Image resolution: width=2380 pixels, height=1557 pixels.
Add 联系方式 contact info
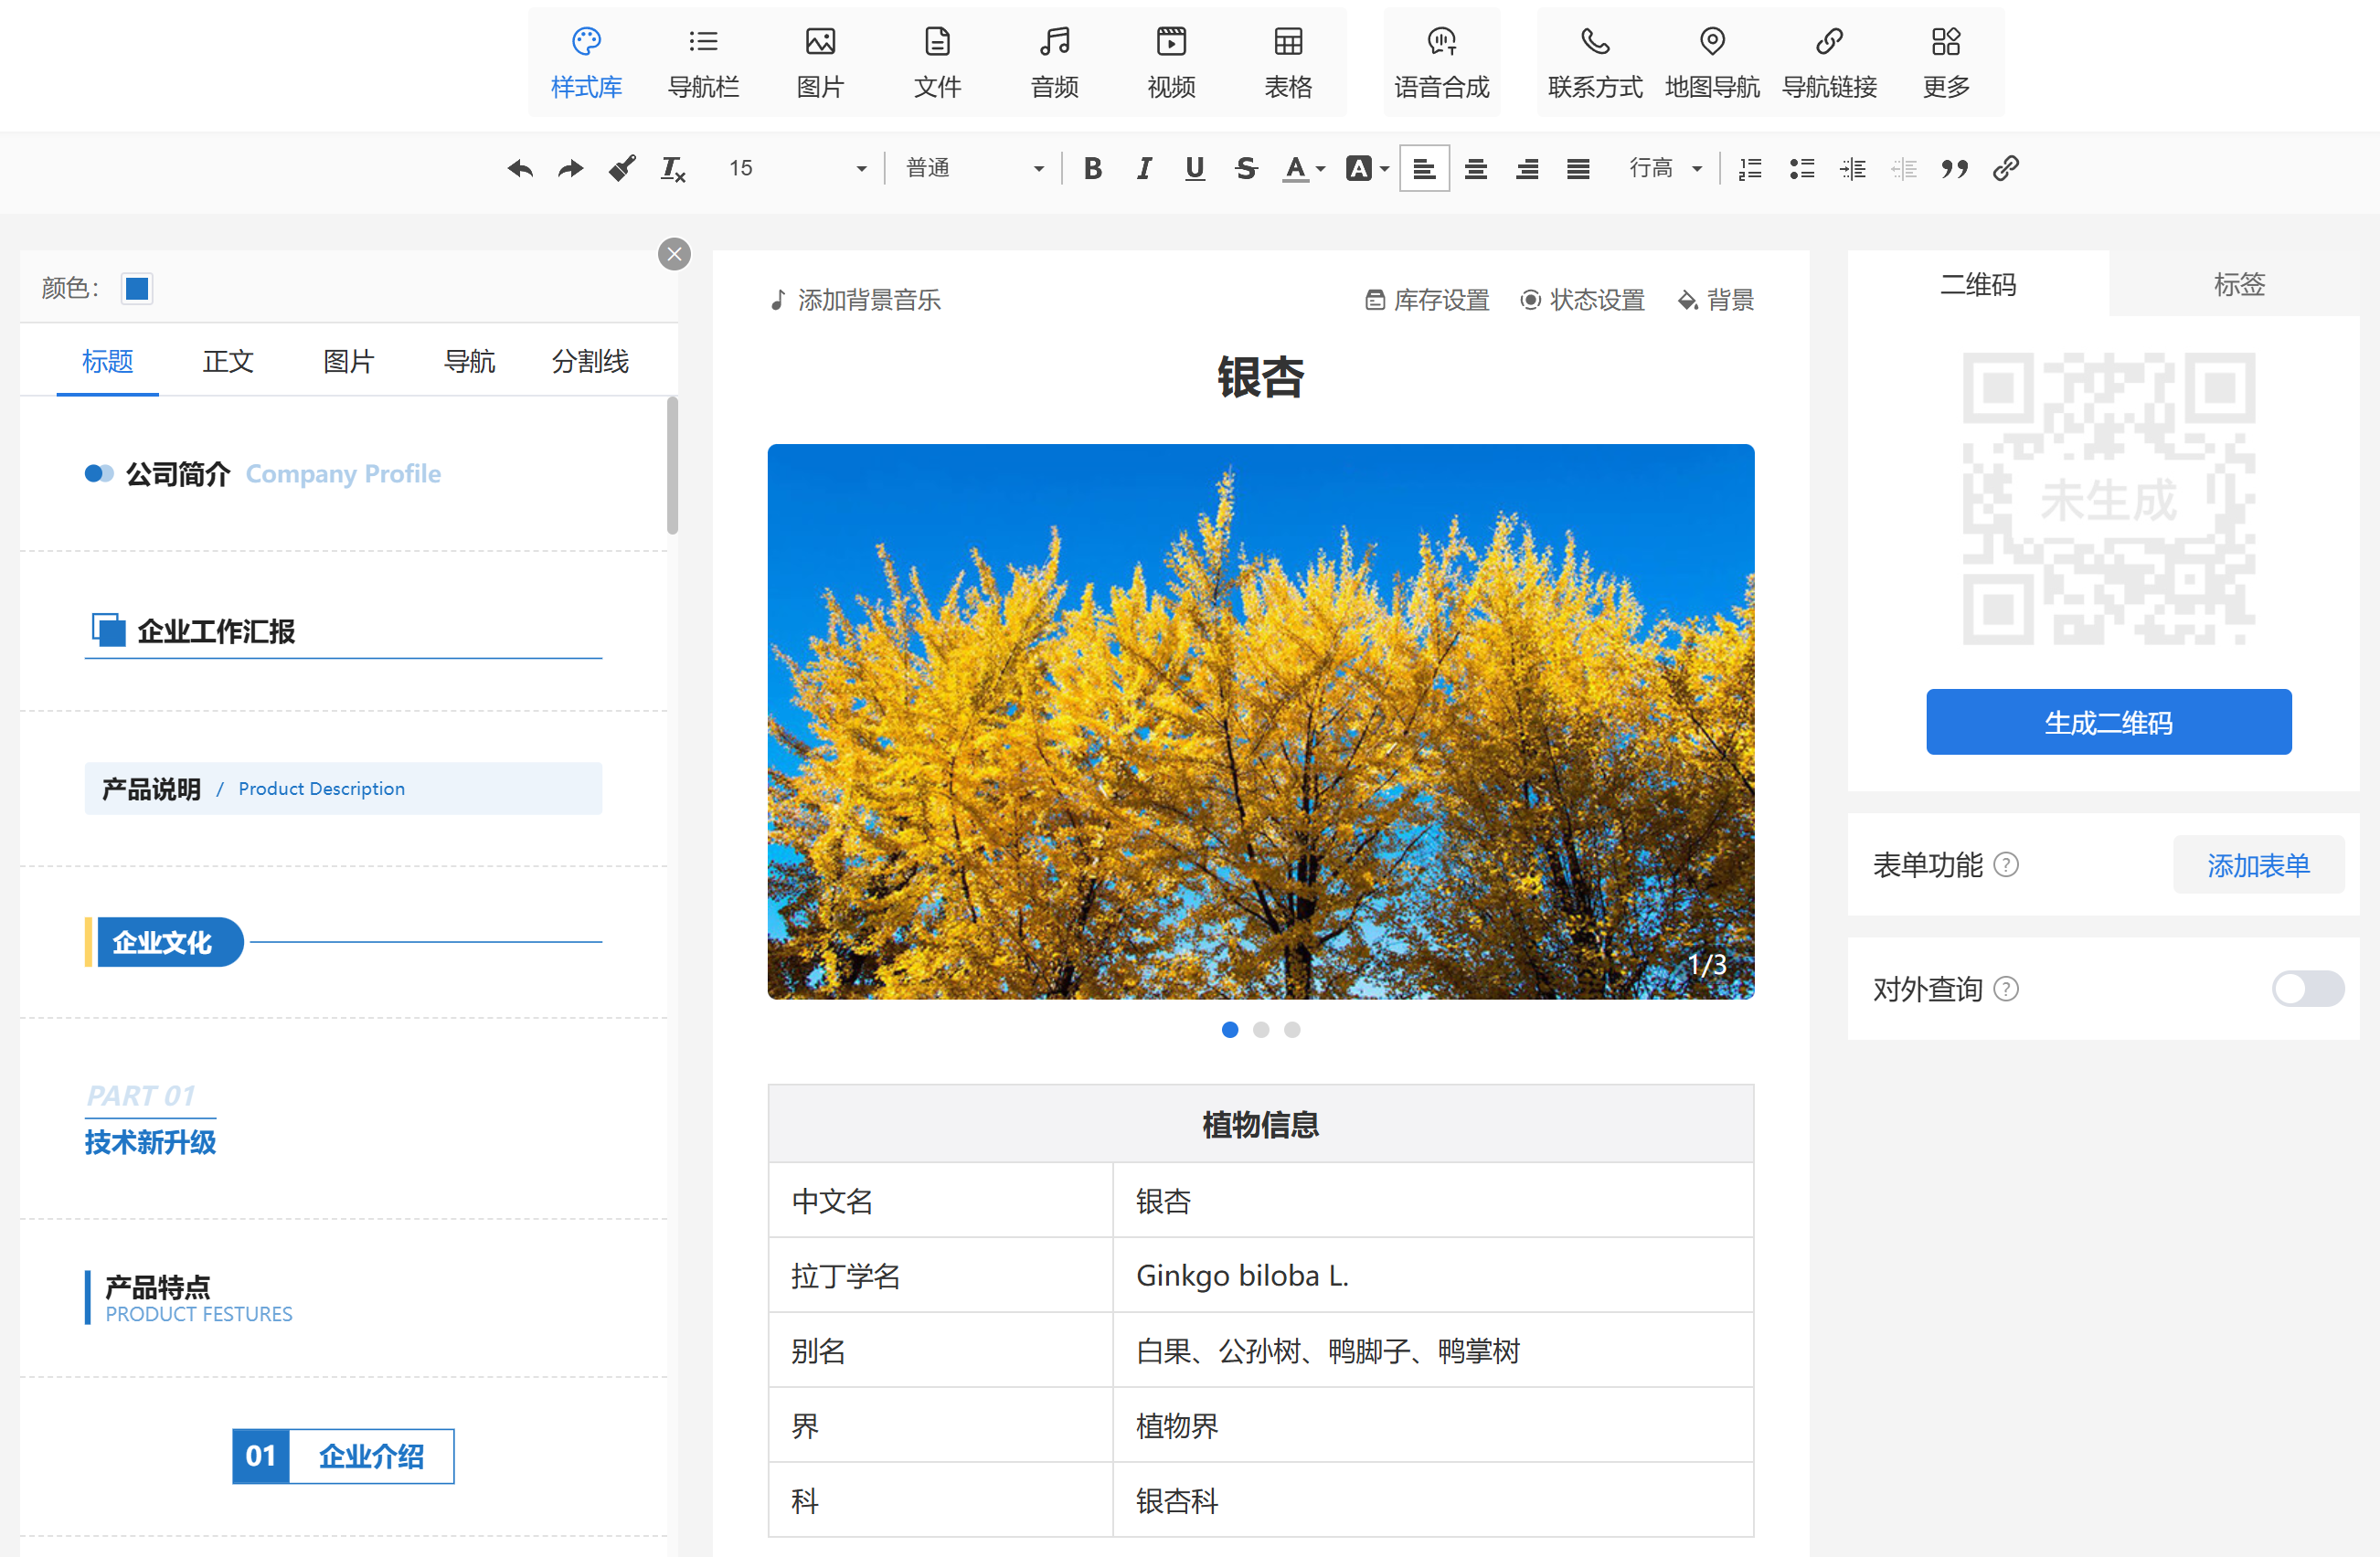coord(1595,63)
